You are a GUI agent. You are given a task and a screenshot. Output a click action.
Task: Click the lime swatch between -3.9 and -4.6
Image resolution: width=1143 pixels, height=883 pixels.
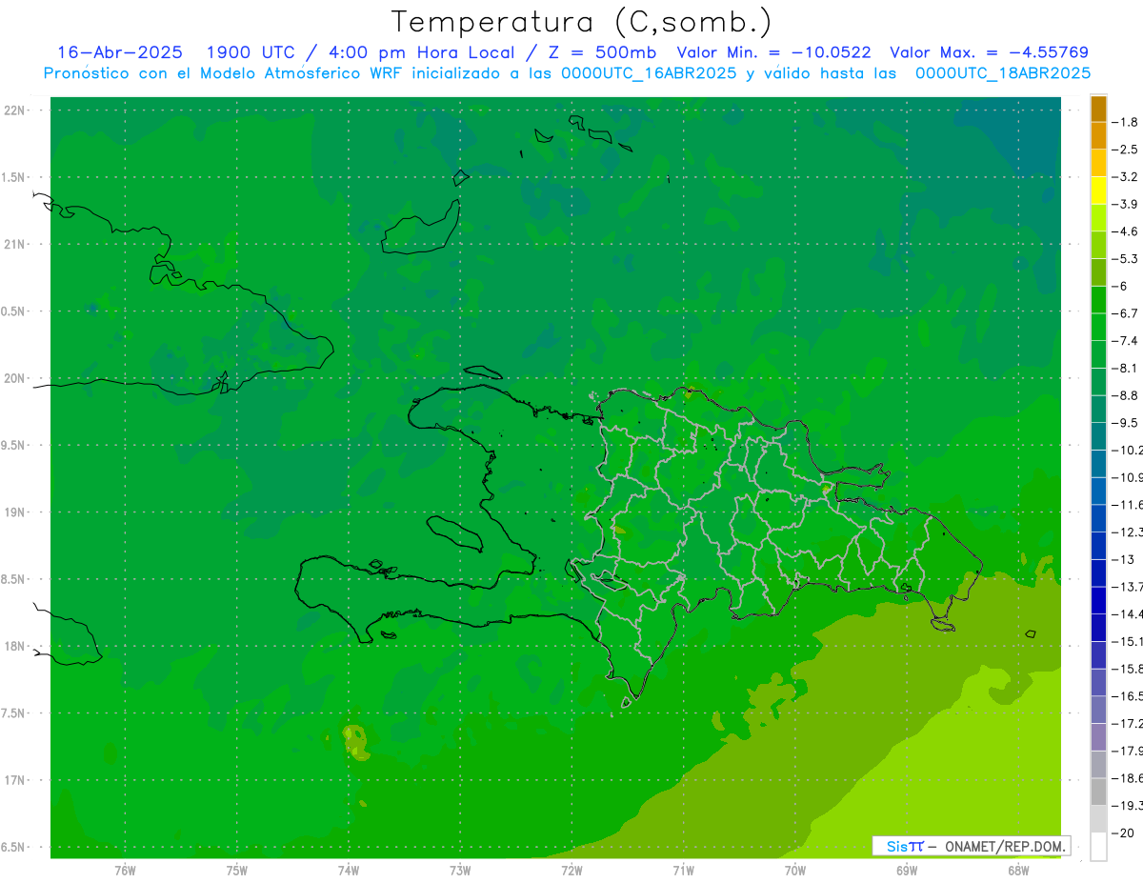1098,218
